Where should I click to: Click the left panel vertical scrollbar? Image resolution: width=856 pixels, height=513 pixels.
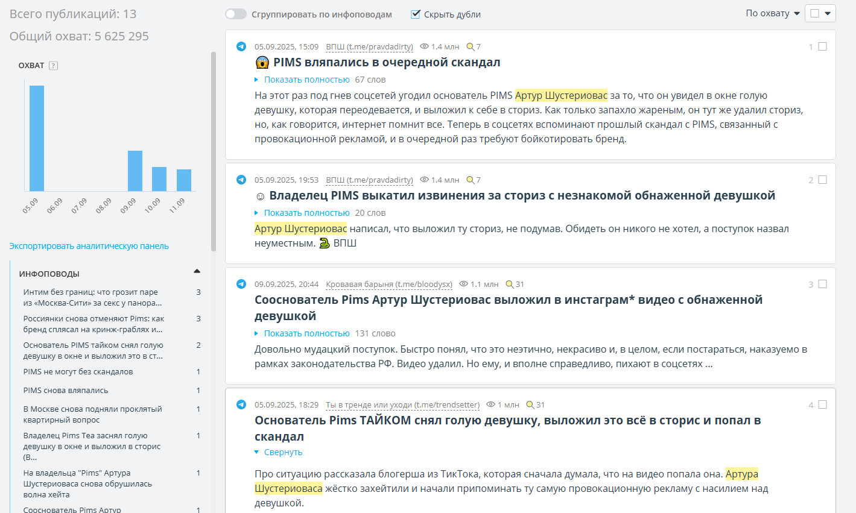(213, 151)
